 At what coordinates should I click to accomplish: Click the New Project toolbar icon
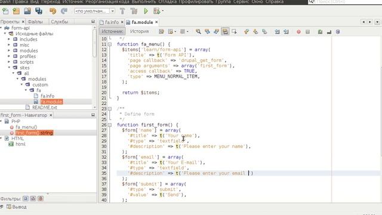(16, 11)
